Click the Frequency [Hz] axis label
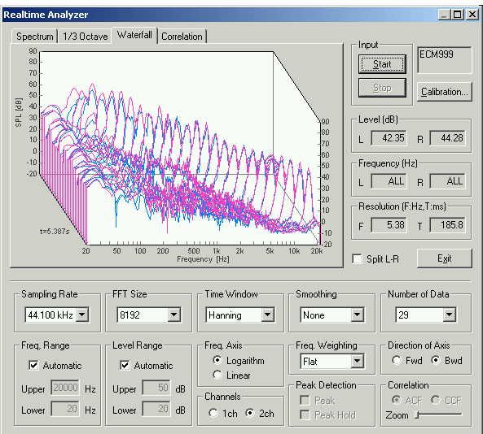Image resolution: width=483 pixels, height=434 pixels. coord(203,259)
